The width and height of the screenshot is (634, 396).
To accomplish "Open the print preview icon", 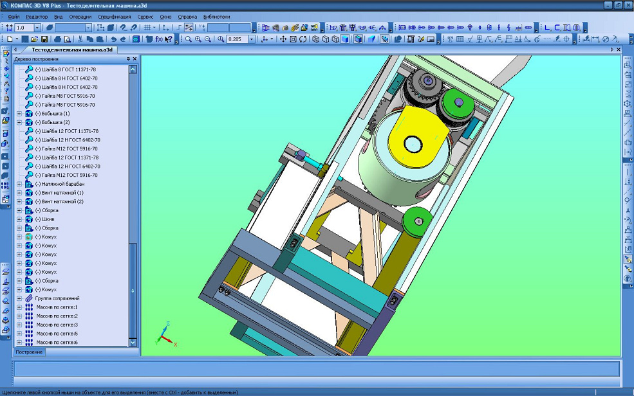I will pos(68,39).
